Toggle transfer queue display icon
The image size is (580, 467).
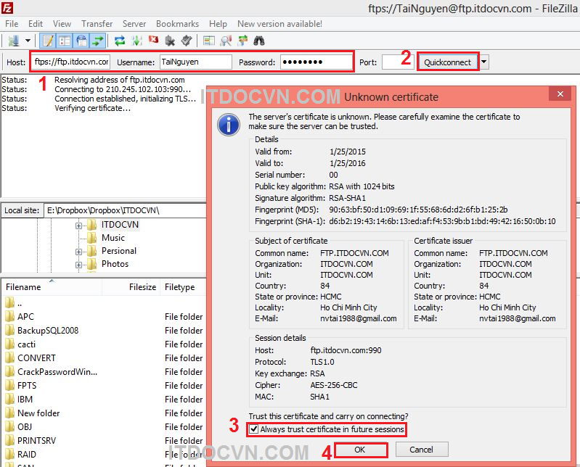[x=97, y=41]
